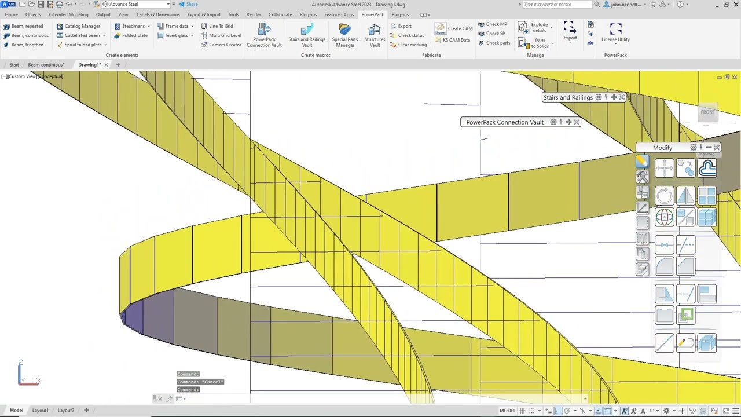Select the 3D Array cubes tool
This screenshot has height=417, width=741.
(707, 217)
